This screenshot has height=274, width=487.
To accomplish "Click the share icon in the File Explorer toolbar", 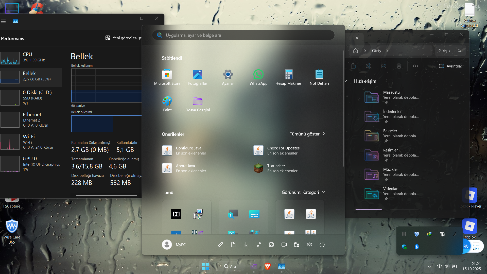I will [384, 66].
